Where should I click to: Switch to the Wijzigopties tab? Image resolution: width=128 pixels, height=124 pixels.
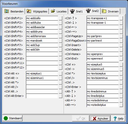coord(37,11)
